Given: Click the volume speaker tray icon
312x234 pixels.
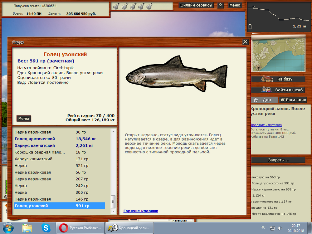Looking at the screenshot, I should (280, 228).
